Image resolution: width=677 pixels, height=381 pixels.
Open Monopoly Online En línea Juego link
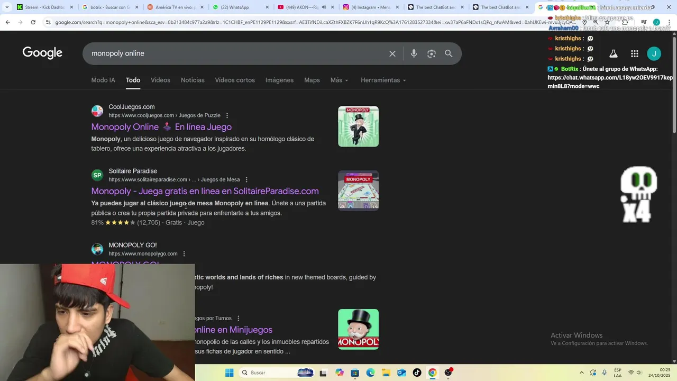[161, 127]
